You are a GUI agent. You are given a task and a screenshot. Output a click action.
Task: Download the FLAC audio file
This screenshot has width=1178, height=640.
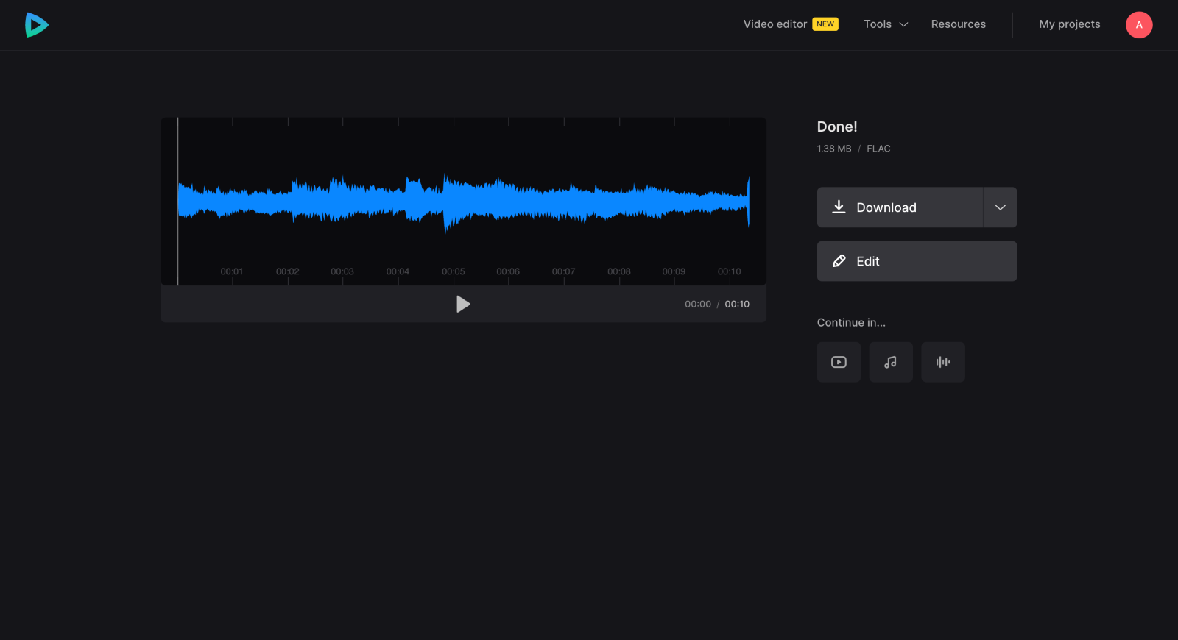tap(900, 207)
